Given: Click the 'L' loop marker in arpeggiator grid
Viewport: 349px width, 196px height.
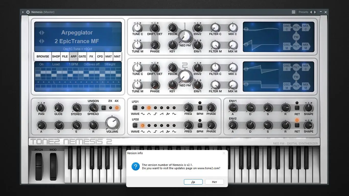Looking at the screenshot, I should [x=54, y=82].
